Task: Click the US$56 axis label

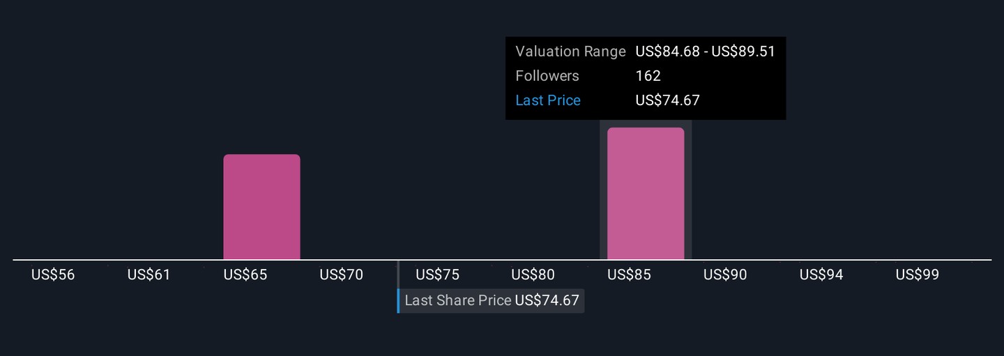Action: coord(53,275)
